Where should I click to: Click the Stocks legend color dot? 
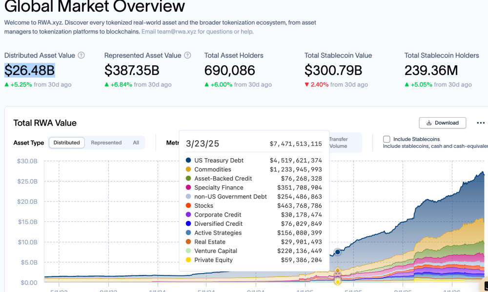coord(188,206)
